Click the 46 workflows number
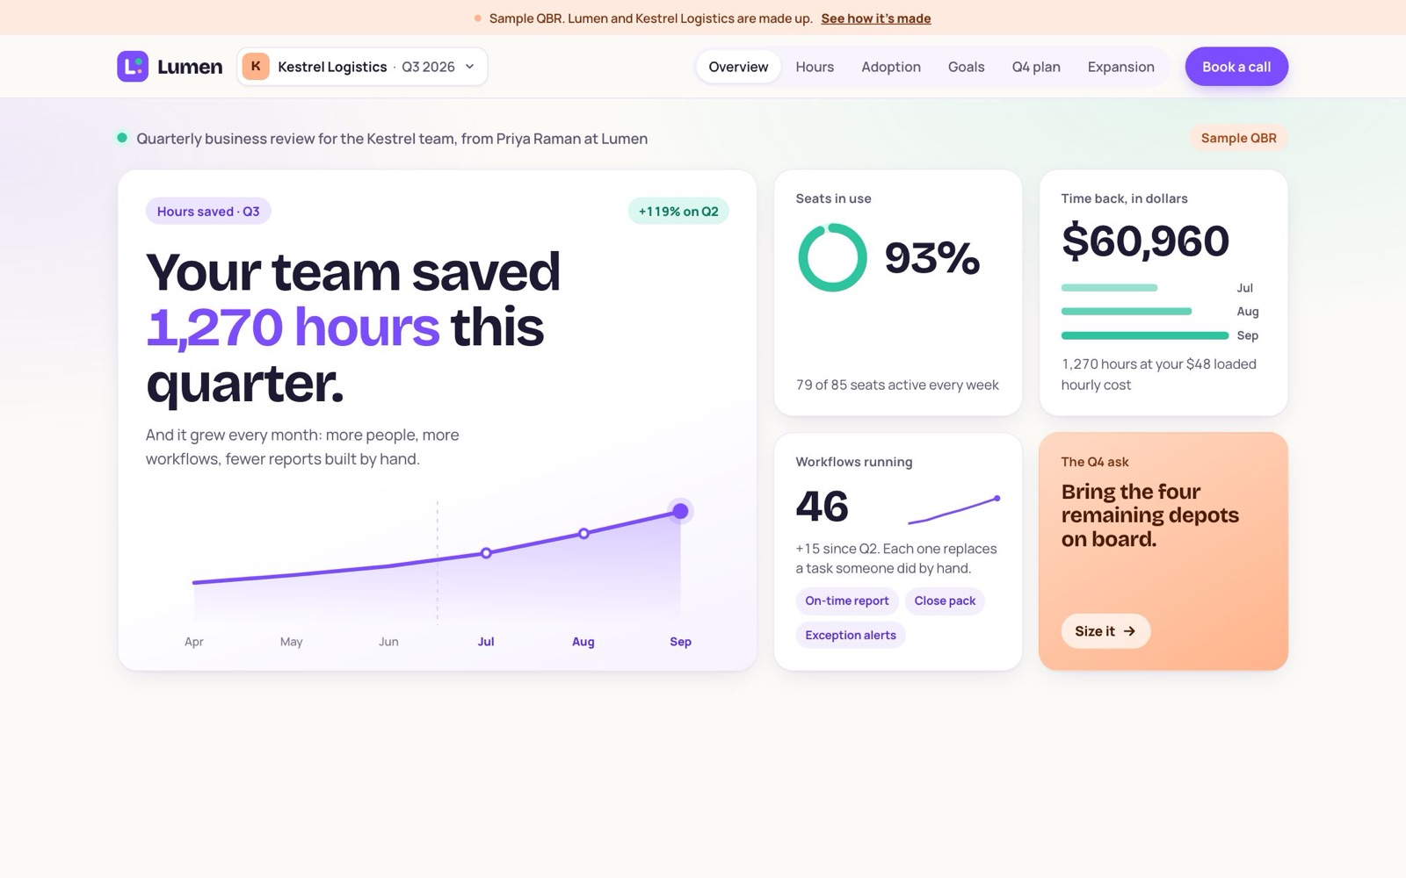This screenshot has height=878, width=1406. (822, 507)
